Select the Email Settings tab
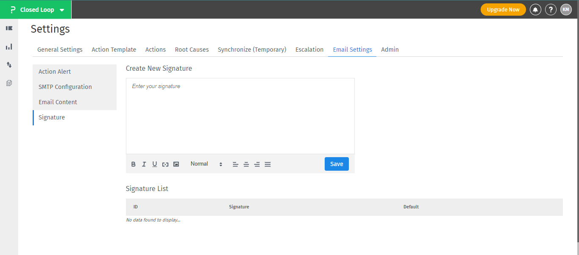579x255 pixels. pyautogui.click(x=353, y=50)
